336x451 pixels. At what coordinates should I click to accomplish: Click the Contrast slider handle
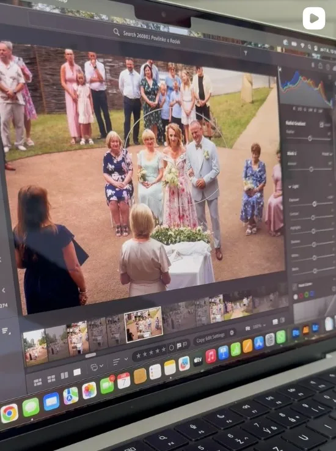click(x=313, y=218)
